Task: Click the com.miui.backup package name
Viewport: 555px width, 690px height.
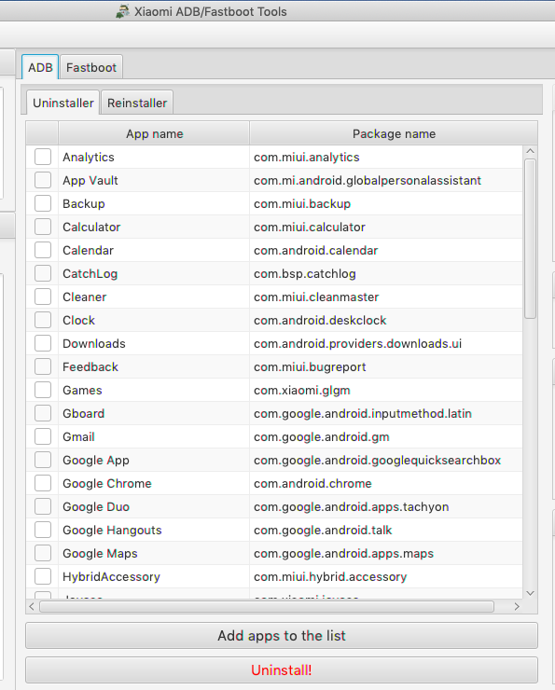Action: [x=302, y=204]
